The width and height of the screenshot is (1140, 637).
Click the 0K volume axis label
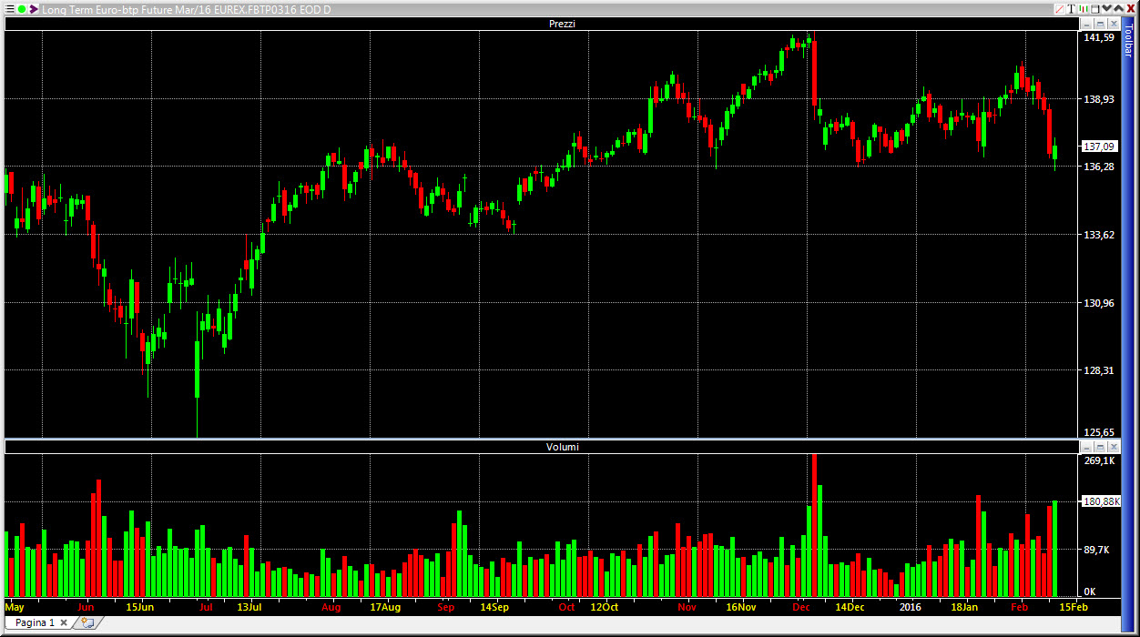coord(1091,591)
